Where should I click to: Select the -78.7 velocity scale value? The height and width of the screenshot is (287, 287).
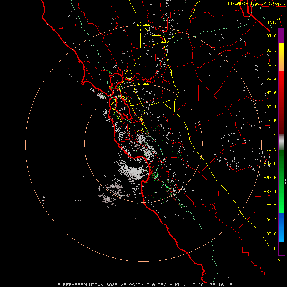(270, 206)
